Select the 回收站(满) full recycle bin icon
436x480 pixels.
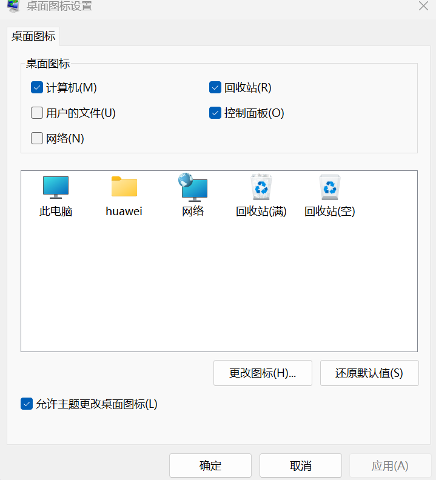[x=261, y=187]
